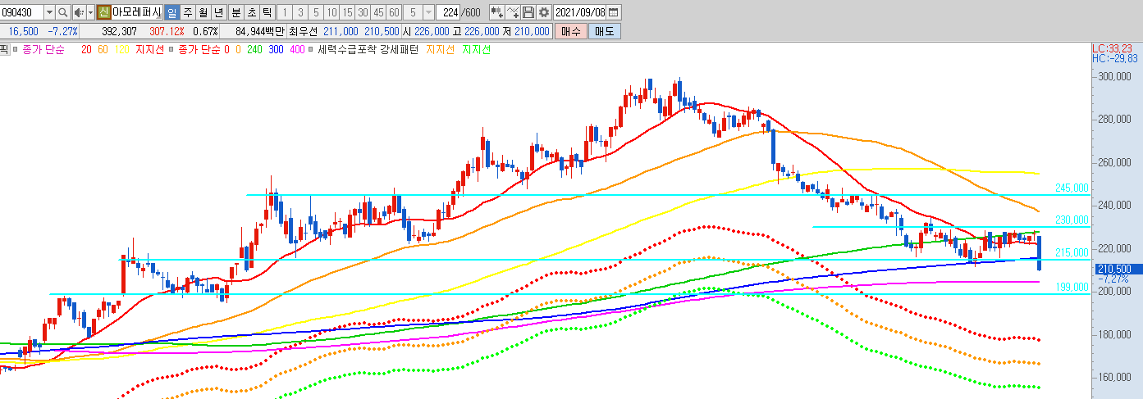Expand the speaker options dropdown arrow
Image resolution: width=1143 pixels, height=399 pixels.
coord(90,12)
